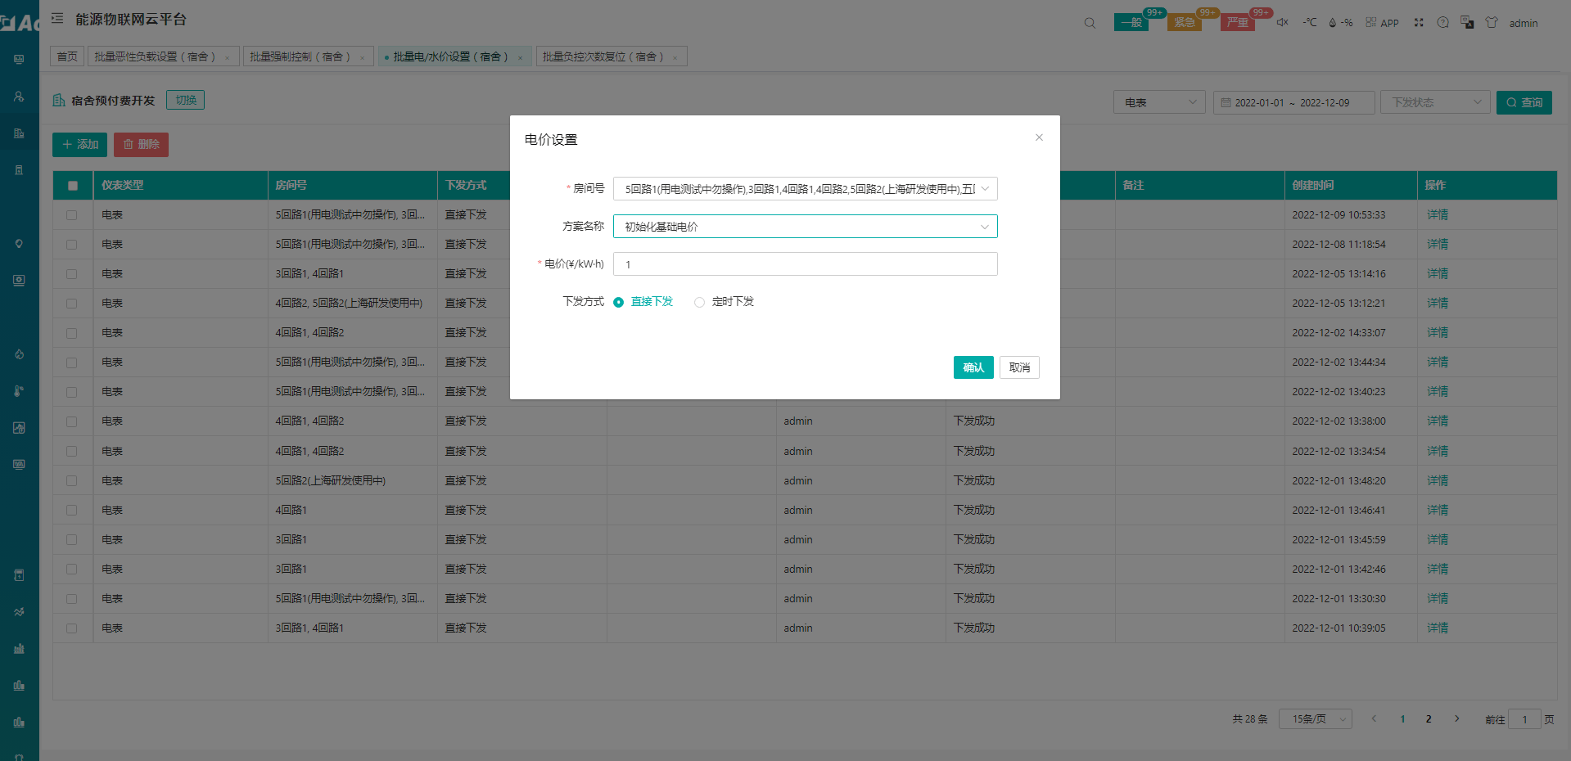Viewport: 1571px width, 761px height.
Task: Click the 取消 button in the dialog
Action: (x=1019, y=367)
